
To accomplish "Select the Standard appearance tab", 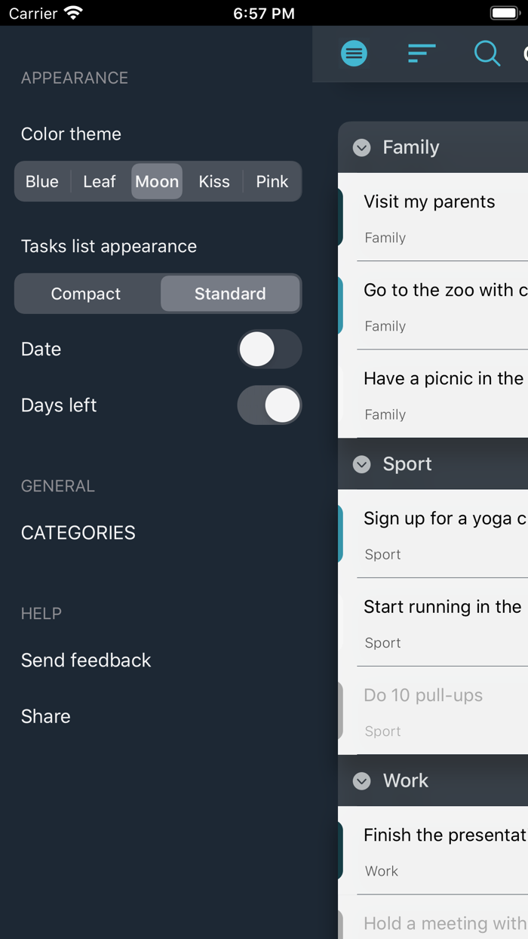I will pyautogui.click(x=230, y=294).
